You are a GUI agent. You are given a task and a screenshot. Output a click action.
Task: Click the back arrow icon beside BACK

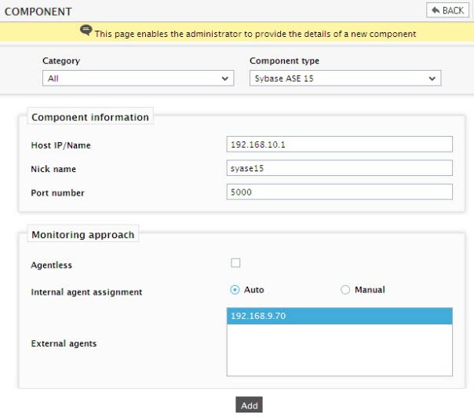click(x=436, y=10)
